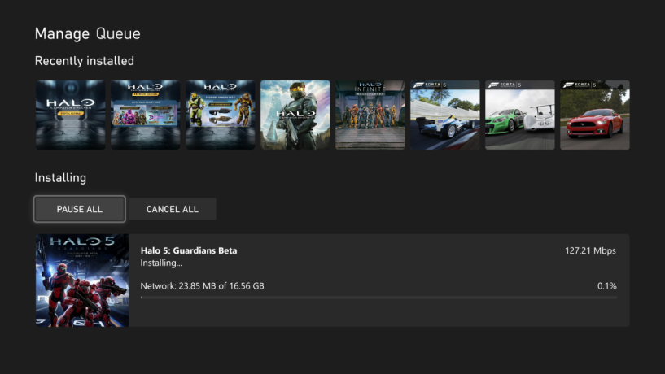Viewport: 665px width, 374px height.
Task: Click the 0.1% progress percentage
Action: click(607, 286)
